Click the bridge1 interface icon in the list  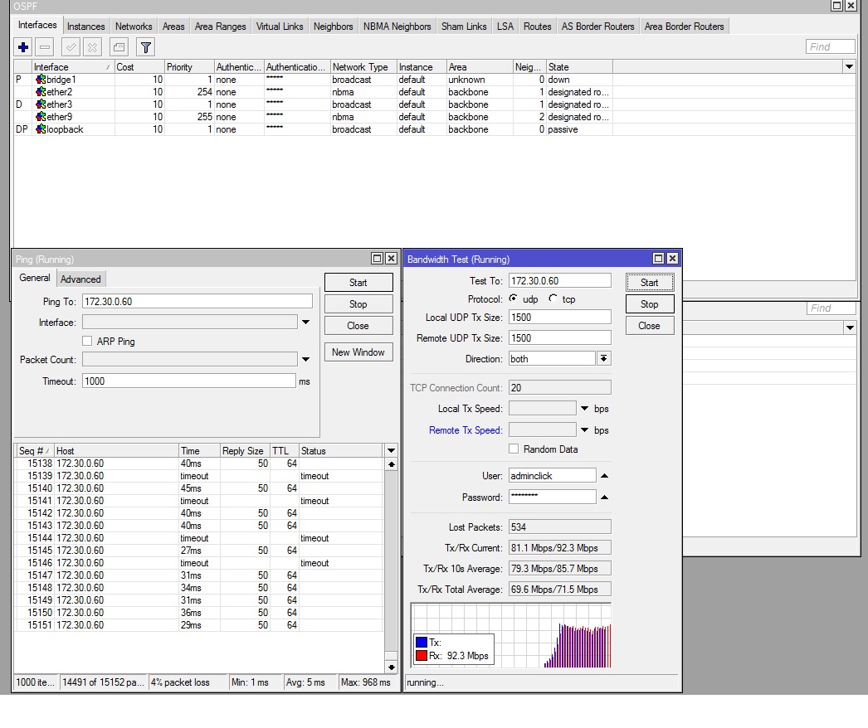click(x=41, y=80)
